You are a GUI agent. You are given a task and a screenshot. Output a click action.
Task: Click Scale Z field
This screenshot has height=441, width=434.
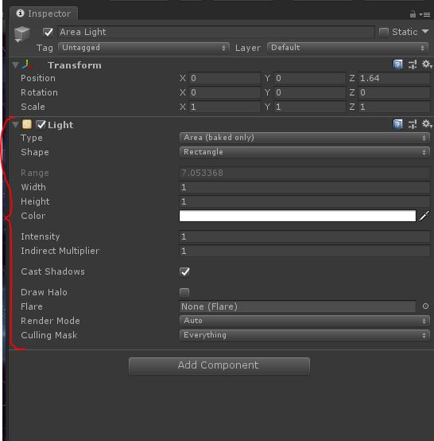click(x=394, y=107)
